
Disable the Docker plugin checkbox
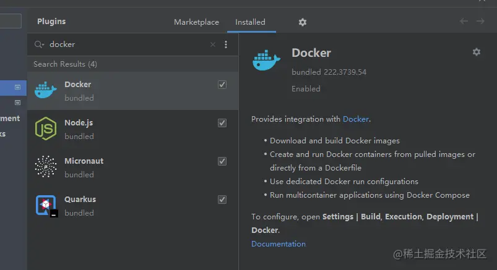[x=222, y=85]
